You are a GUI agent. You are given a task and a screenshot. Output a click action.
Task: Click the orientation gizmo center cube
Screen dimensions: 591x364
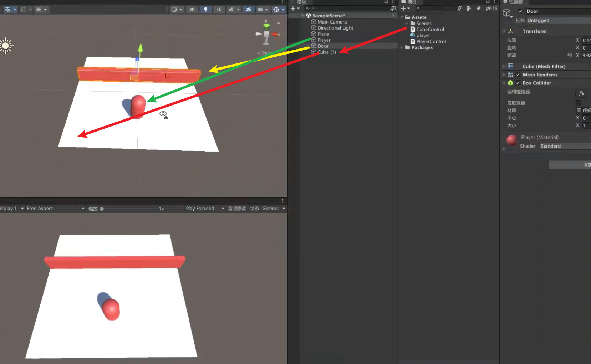(x=266, y=34)
